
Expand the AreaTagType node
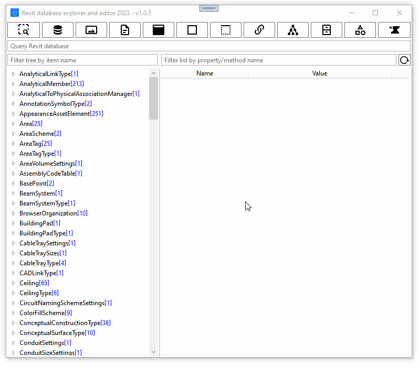tap(14, 154)
